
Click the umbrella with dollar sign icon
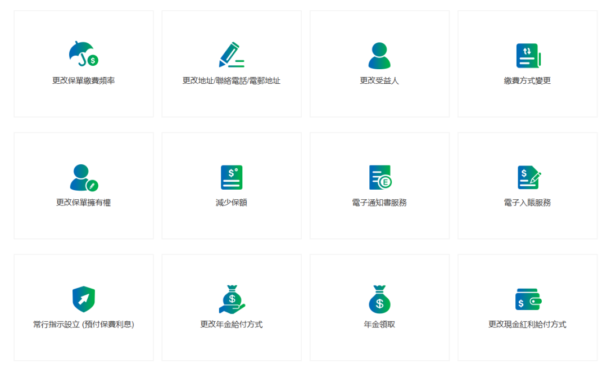click(x=83, y=55)
